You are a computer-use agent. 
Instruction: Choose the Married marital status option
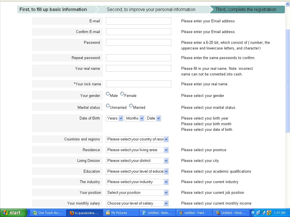pyautogui.click(x=131, y=106)
